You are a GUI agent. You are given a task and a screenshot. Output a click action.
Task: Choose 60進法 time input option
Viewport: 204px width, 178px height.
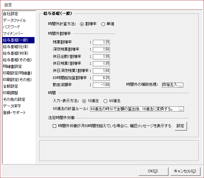coord(105,101)
